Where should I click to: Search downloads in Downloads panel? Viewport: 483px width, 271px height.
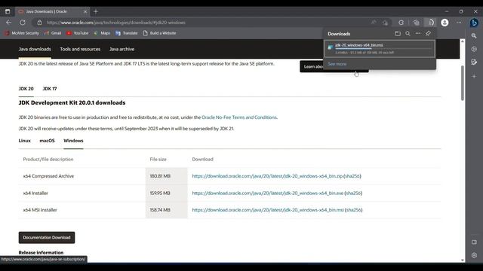[x=408, y=33]
